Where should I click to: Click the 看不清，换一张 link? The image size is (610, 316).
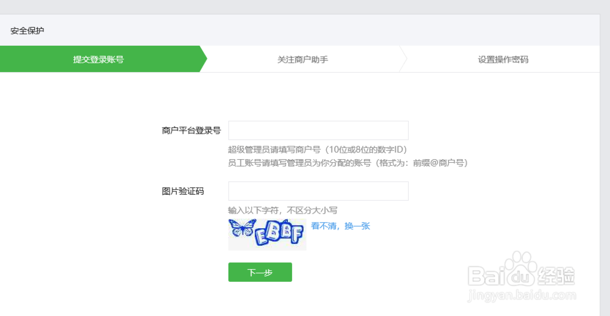click(x=340, y=226)
